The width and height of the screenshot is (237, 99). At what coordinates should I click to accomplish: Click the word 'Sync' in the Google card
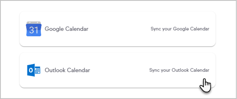156,29
